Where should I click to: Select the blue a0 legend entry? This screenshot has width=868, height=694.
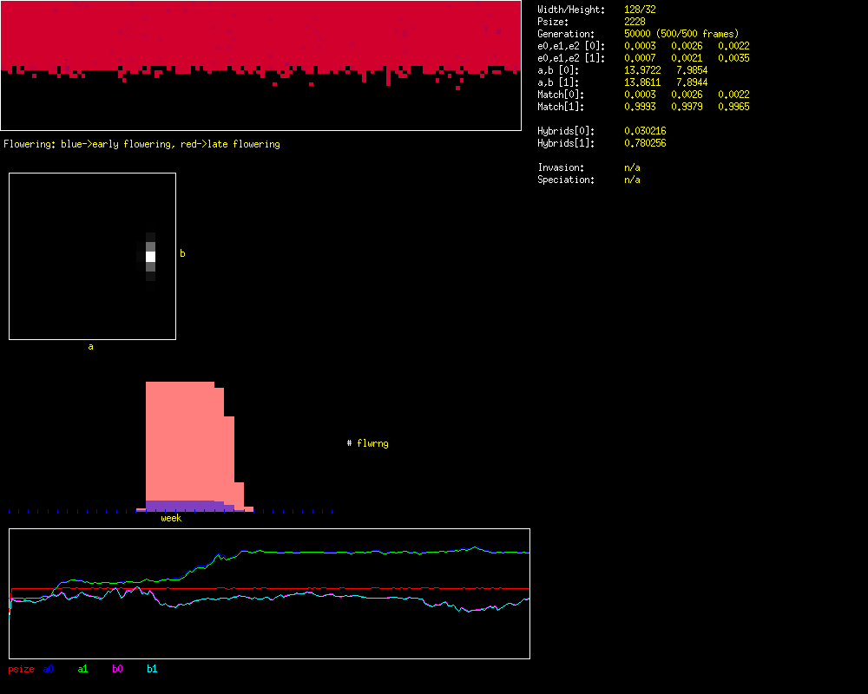pyautogui.click(x=48, y=669)
